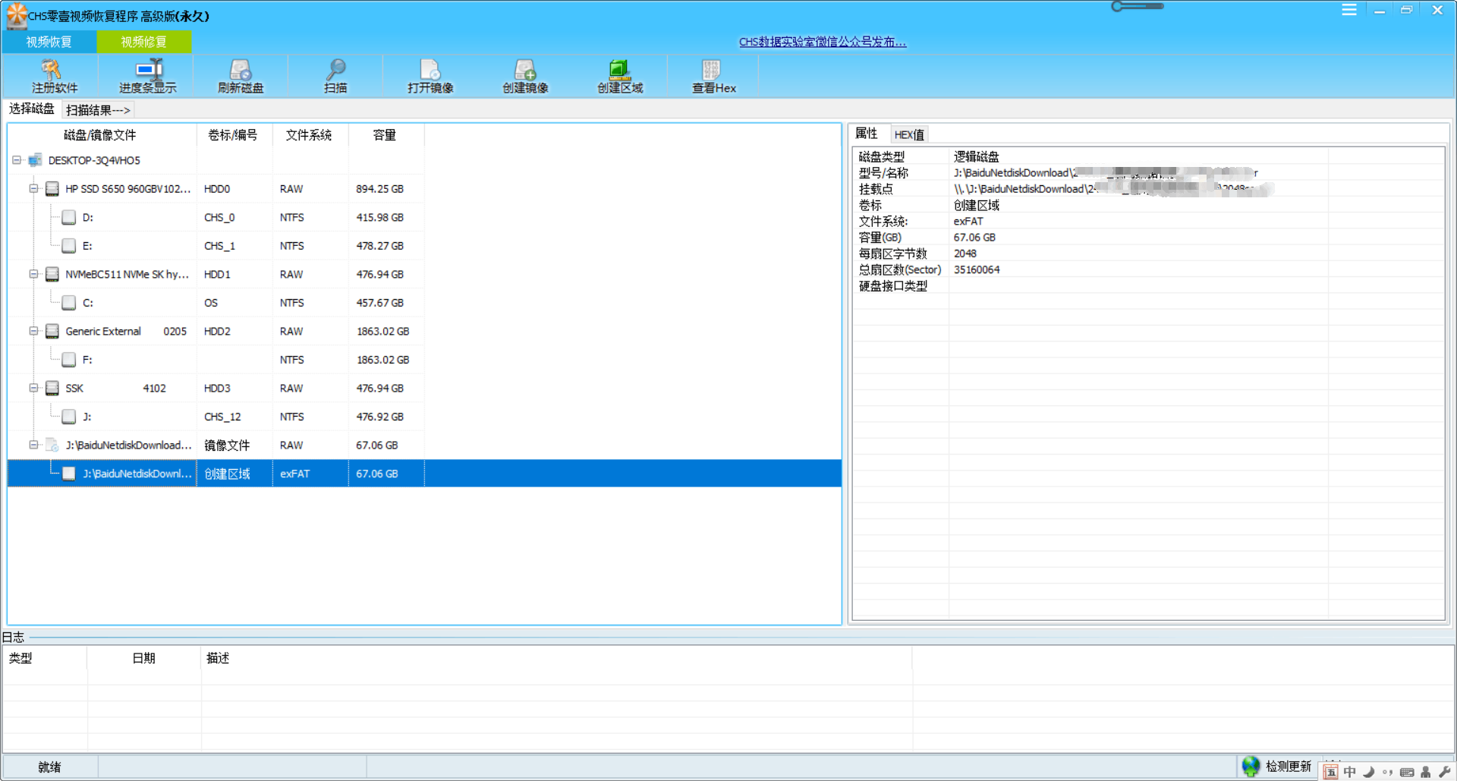
Task: Sort by 容量 column header
Action: point(385,135)
